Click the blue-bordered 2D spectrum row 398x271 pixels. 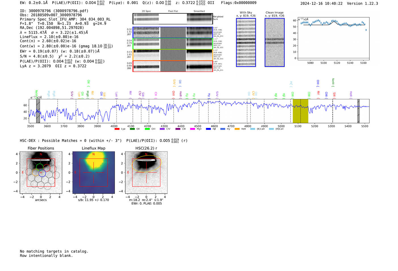coord(173,32)
